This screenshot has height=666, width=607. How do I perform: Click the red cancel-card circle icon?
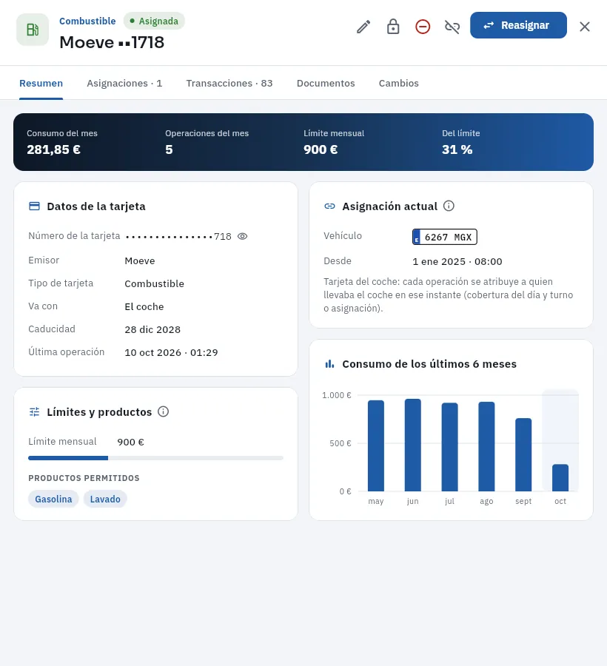(423, 27)
